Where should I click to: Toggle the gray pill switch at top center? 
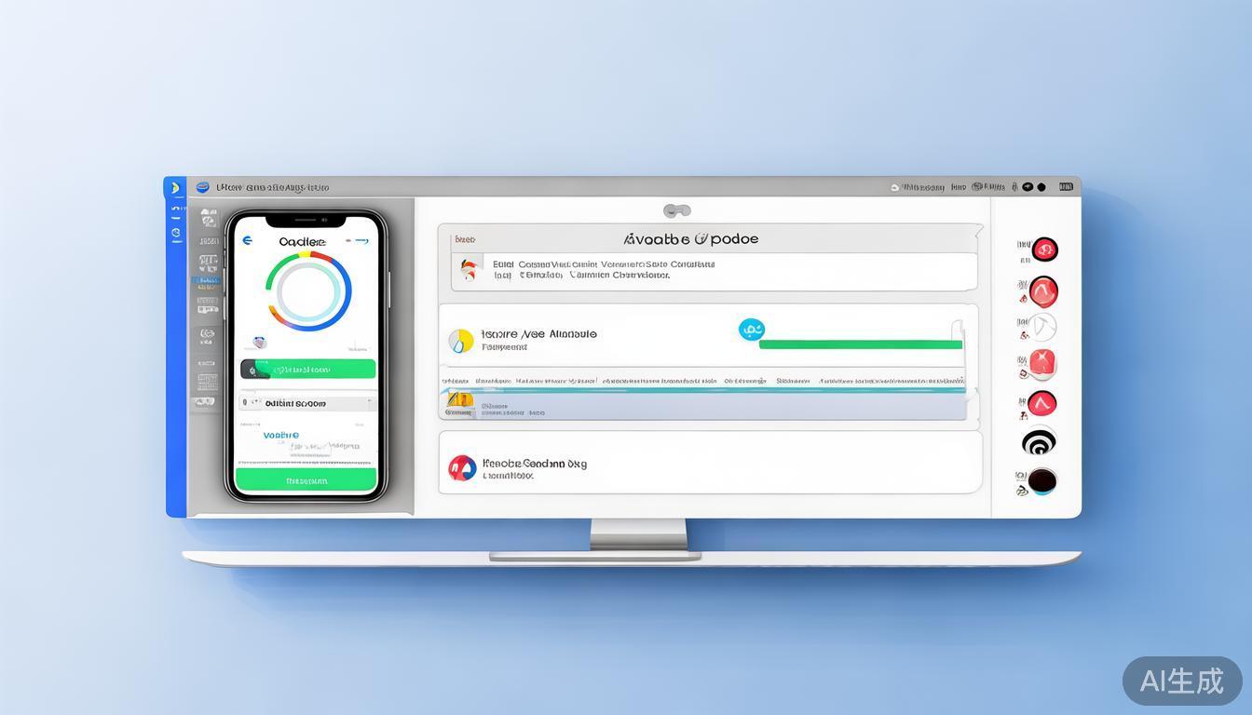[x=677, y=211]
